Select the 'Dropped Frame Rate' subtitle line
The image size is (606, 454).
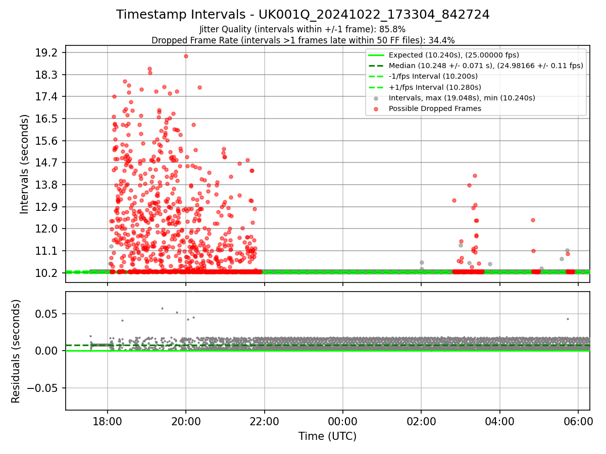[303, 40]
